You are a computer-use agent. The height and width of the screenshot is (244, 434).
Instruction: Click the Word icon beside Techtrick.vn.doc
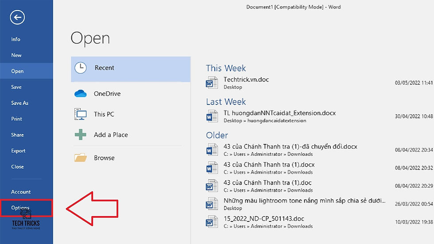(212, 83)
